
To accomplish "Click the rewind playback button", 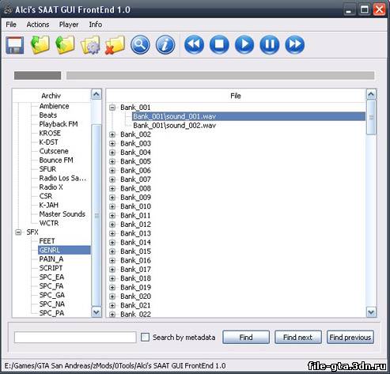I will (x=194, y=44).
